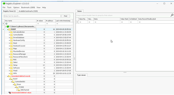Expand the WPA key

9,73
